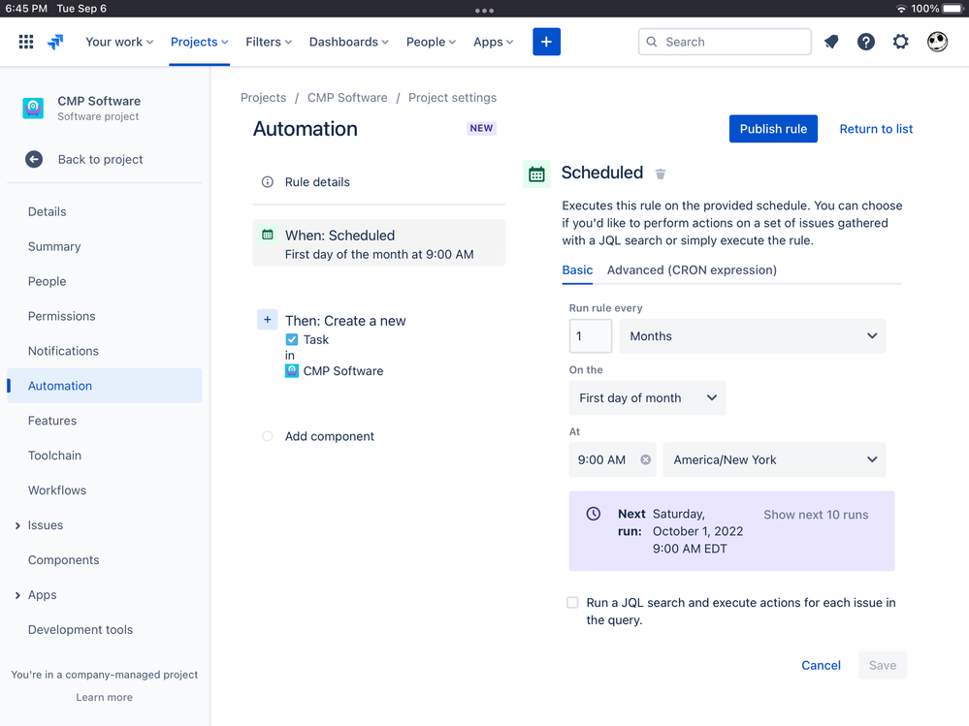Screen dimensions: 969x726
Task: Expand the Issues sidebar section
Action: [x=17, y=525]
